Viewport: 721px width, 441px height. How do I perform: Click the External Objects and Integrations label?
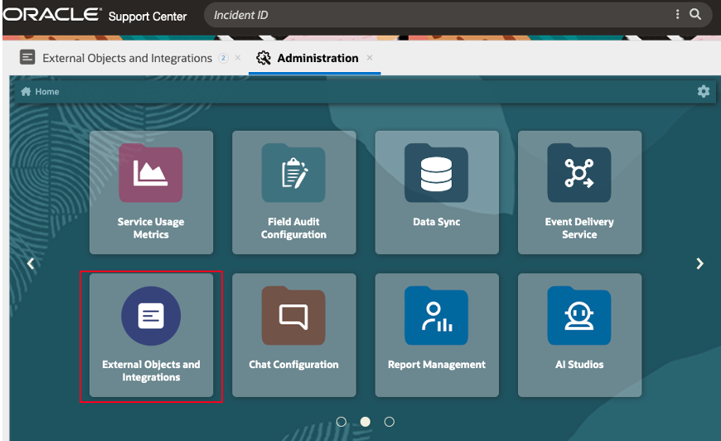point(151,371)
